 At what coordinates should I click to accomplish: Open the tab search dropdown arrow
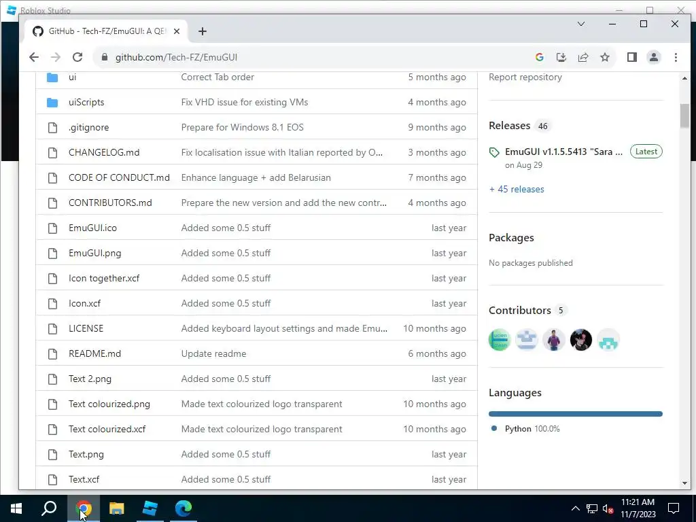[x=580, y=24]
